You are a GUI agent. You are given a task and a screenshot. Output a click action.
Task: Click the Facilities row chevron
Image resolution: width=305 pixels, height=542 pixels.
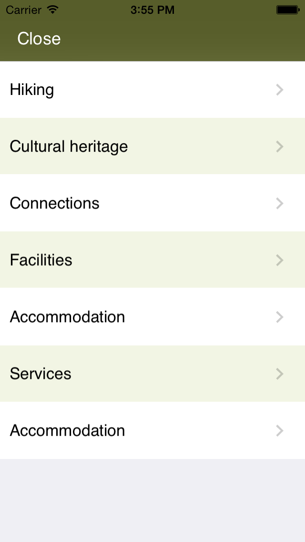click(280, 260)
